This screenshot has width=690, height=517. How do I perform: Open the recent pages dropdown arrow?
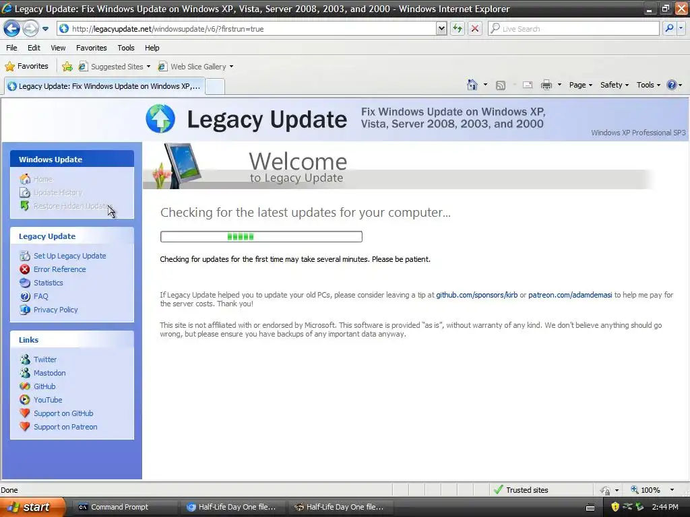click(x=45, y=29)
